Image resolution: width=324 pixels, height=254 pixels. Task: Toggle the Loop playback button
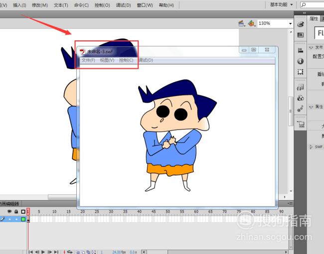[x=70, y=252]
